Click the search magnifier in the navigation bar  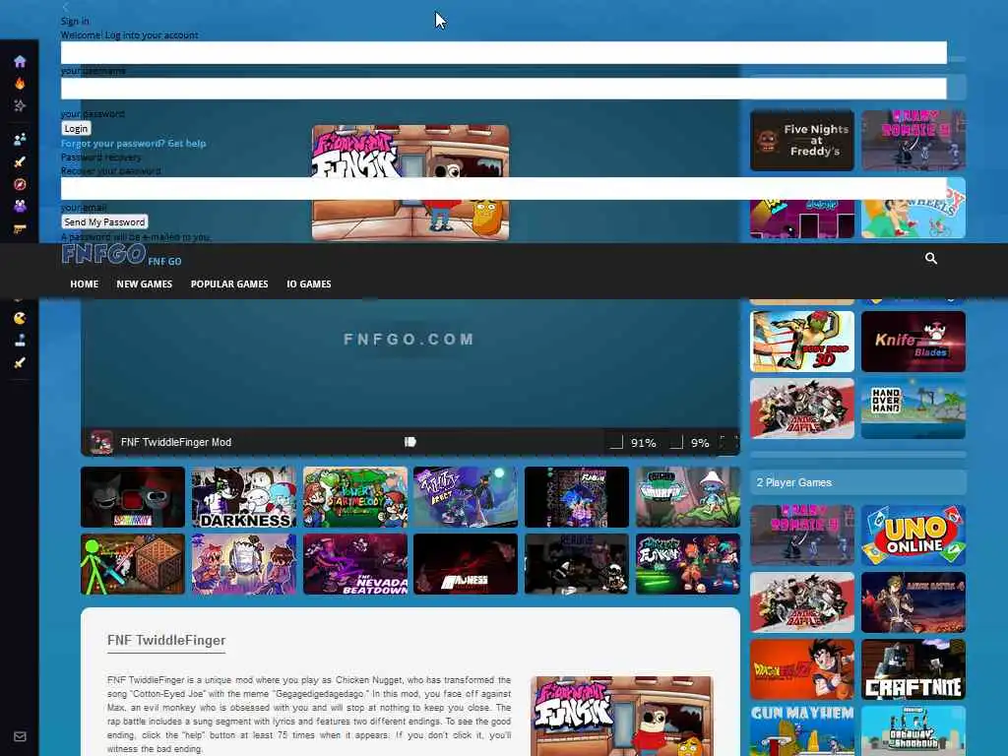pos(931,259)
